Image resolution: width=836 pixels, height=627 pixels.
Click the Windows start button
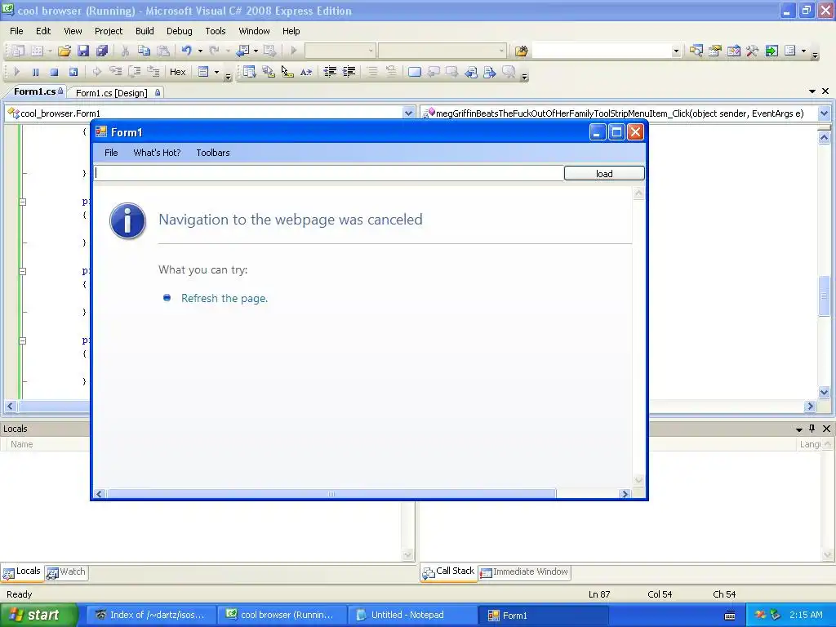coord(38,615)
